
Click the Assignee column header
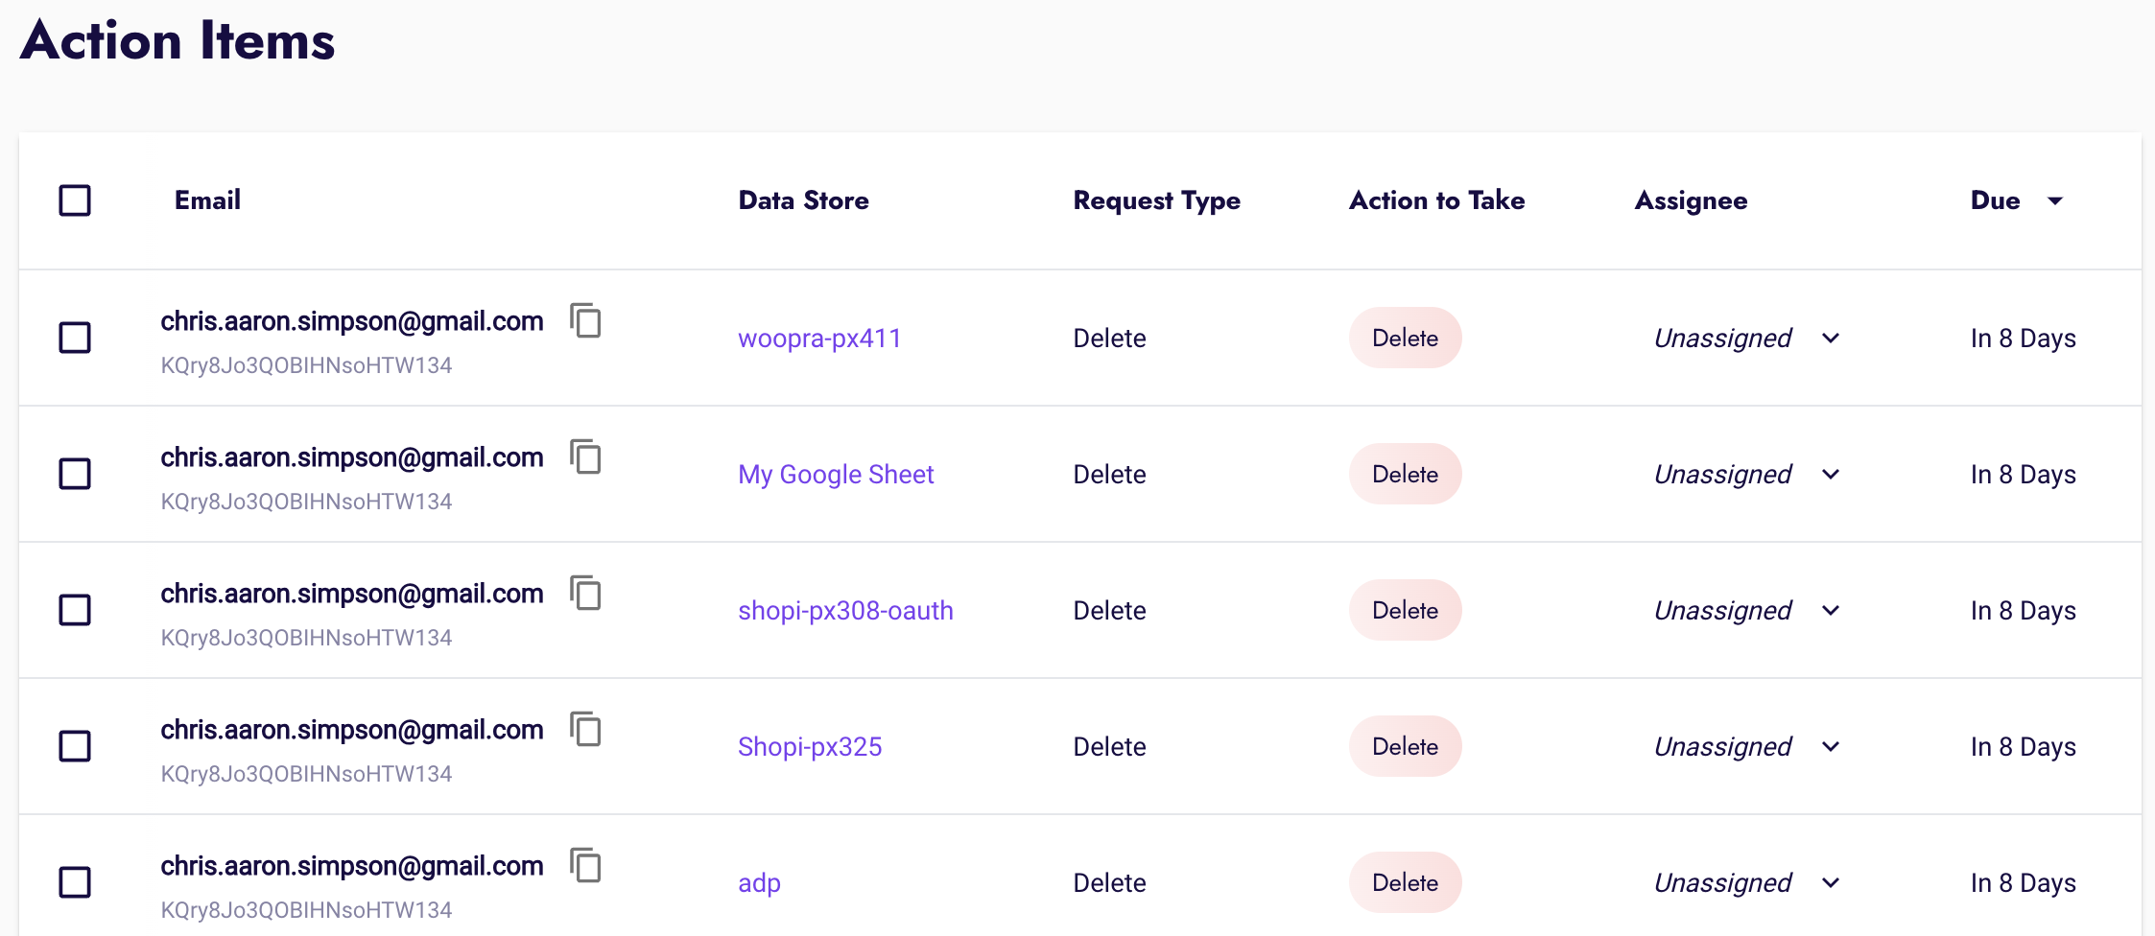[1691, 200]
